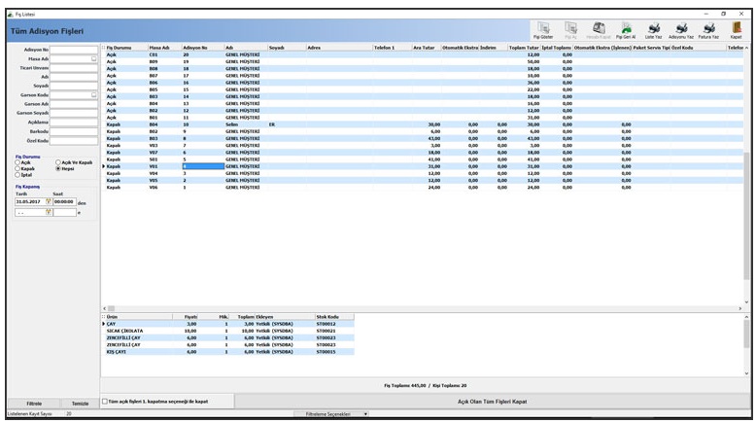Click the Hesabı Kapat toolbar icon
The height and width of the screenshot is (423, 756).
(599, 29)
